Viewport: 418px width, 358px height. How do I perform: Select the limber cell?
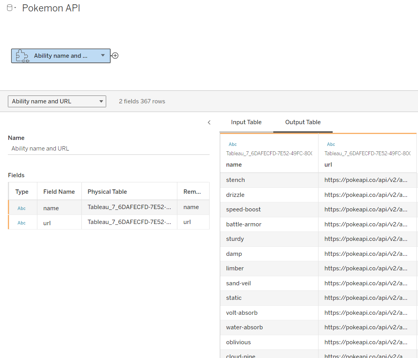269,268
